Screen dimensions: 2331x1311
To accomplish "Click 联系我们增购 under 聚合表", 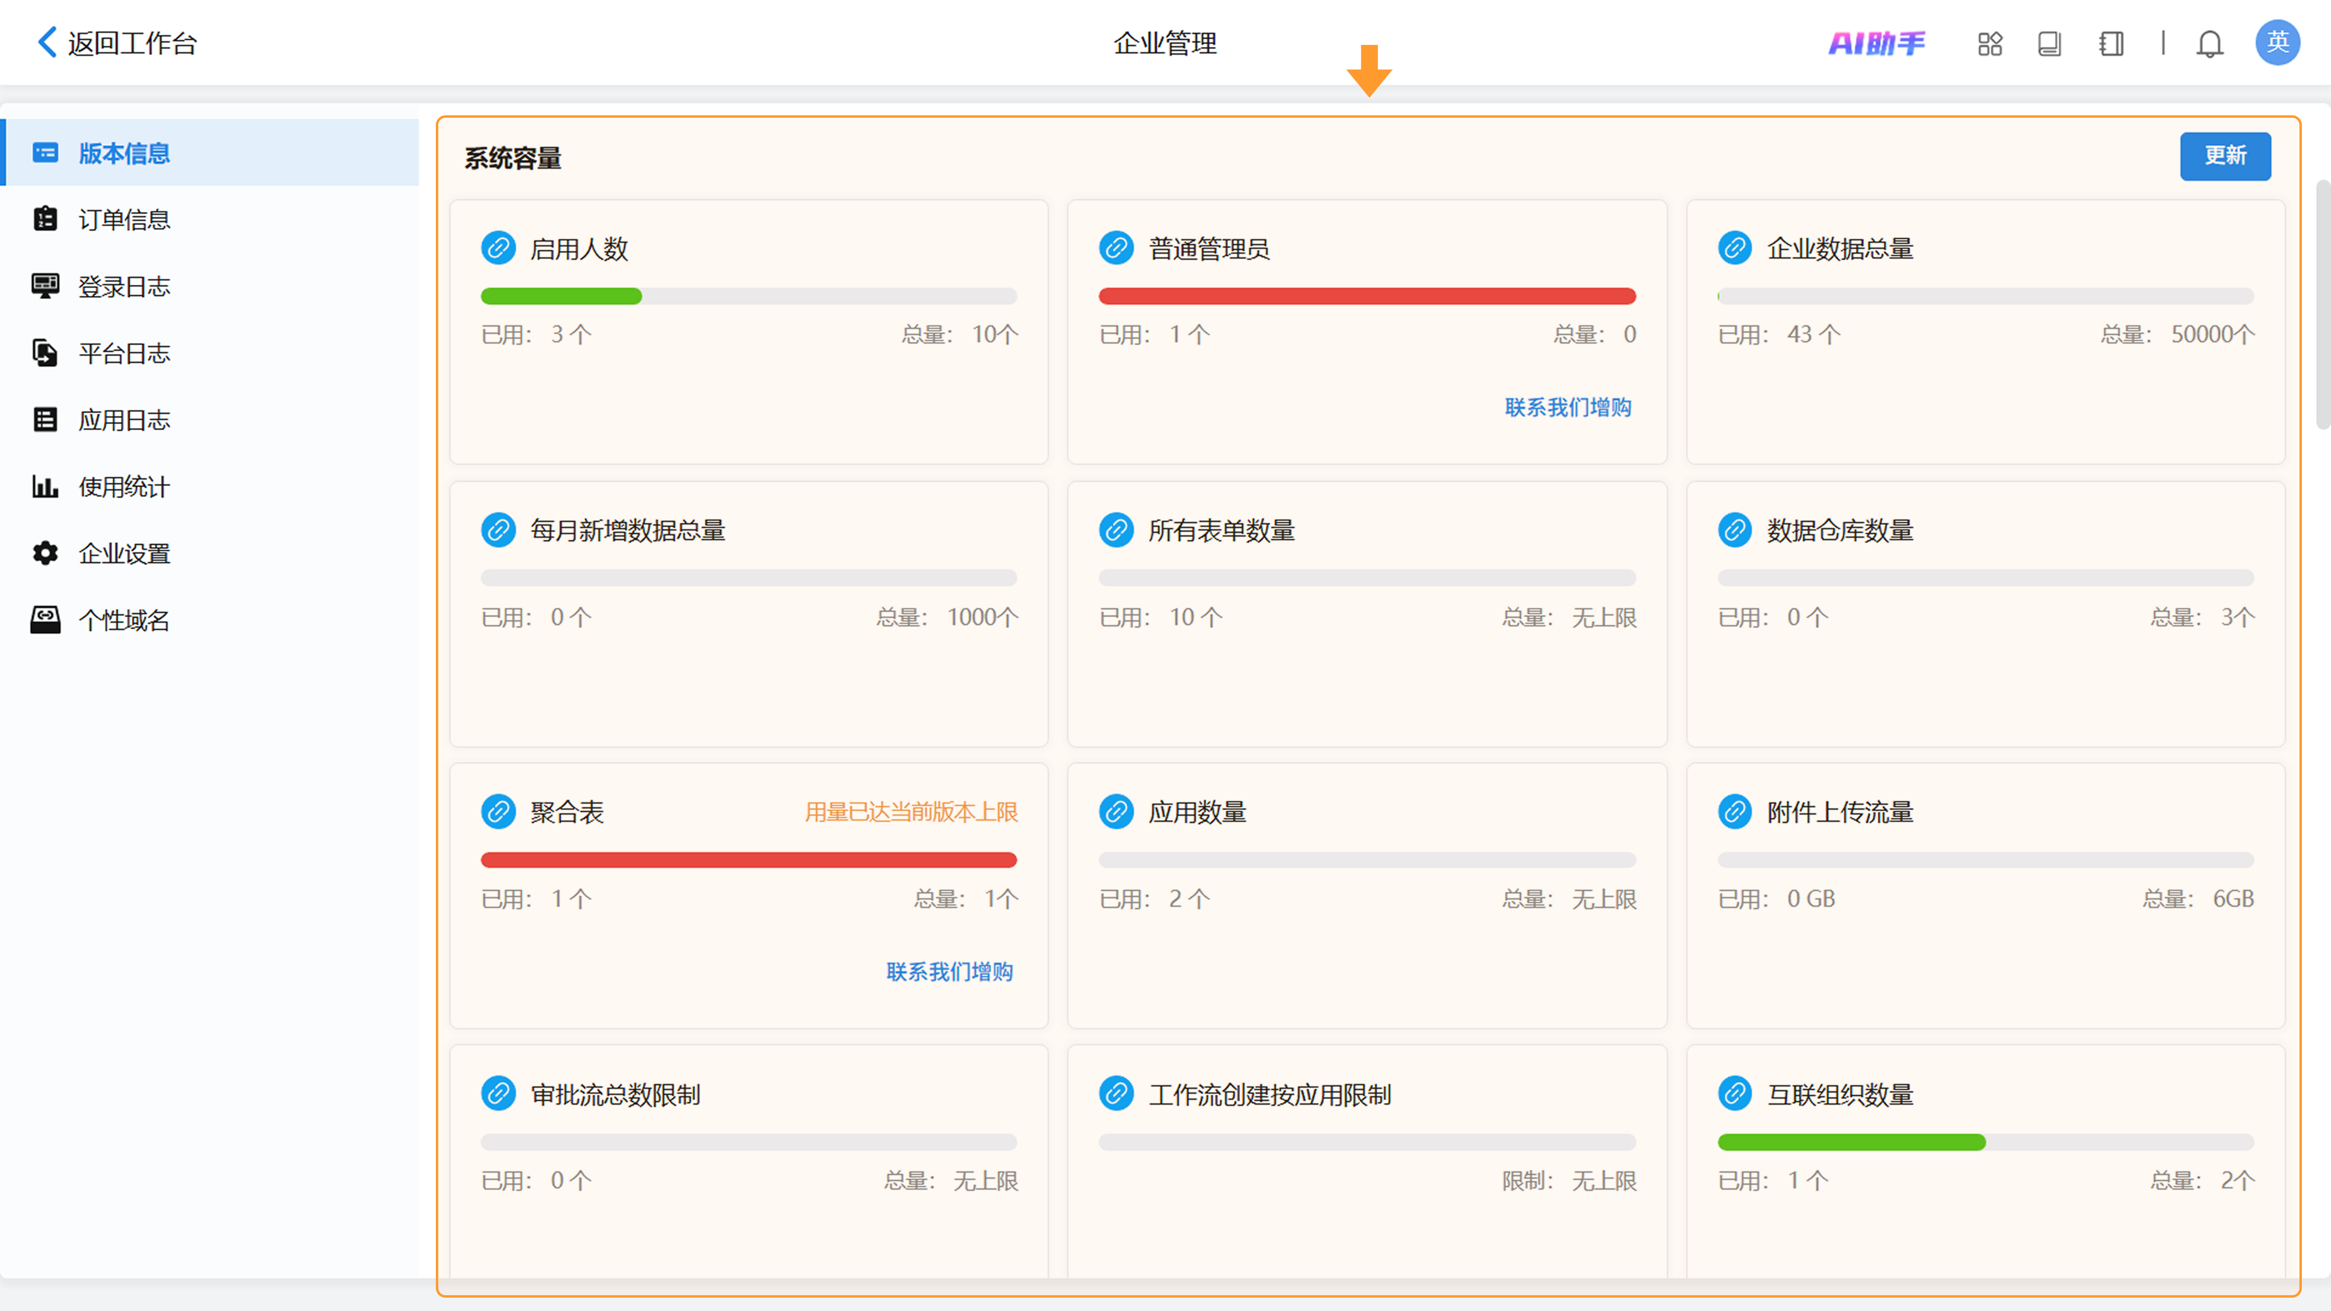I will click(949, 972).
